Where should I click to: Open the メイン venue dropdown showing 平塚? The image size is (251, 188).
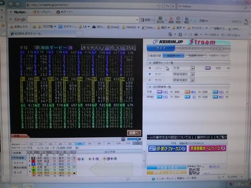[x=184, y=68]
